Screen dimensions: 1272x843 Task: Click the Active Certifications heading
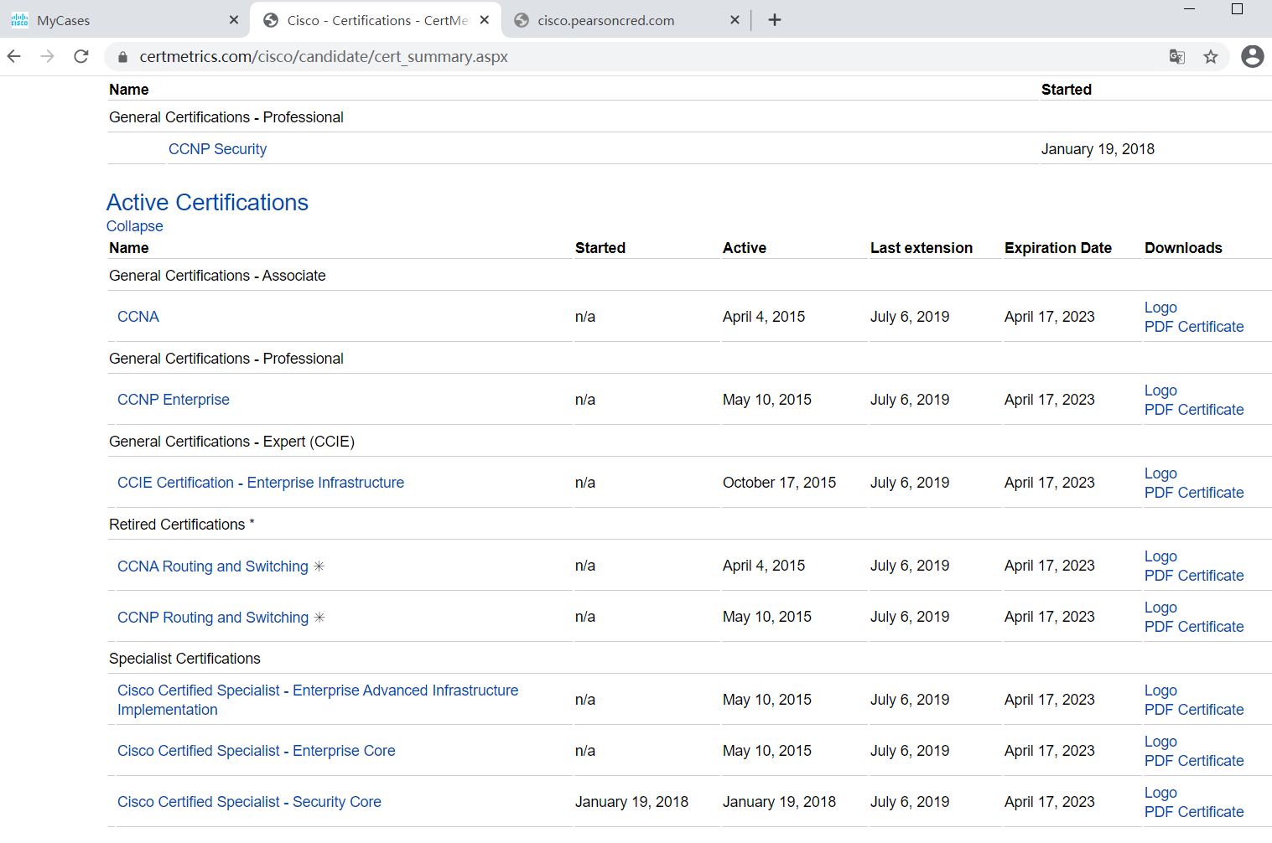[x=207, y=203]
